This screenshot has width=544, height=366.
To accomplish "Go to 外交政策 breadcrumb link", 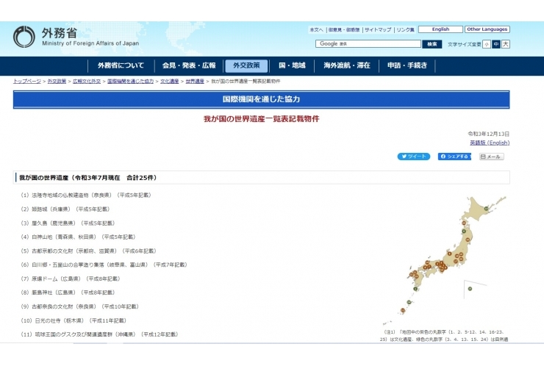I will point(57,81).
